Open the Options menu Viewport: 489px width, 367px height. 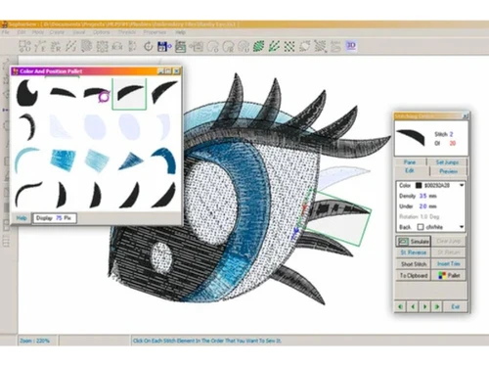[x=101, y=32]
